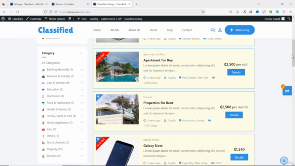Open the Blog navigation item
The width and height of the screenshot is (295, 166).
coord(170,30)
